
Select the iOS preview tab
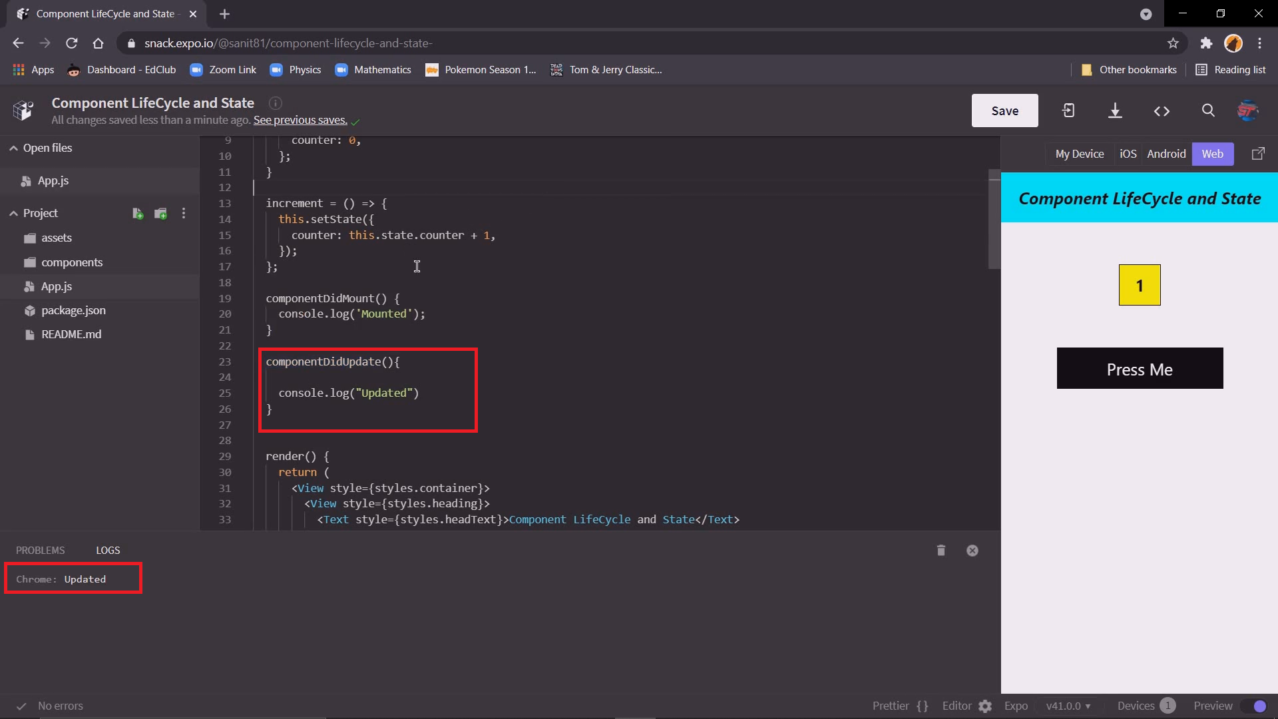coord(1128,153)
